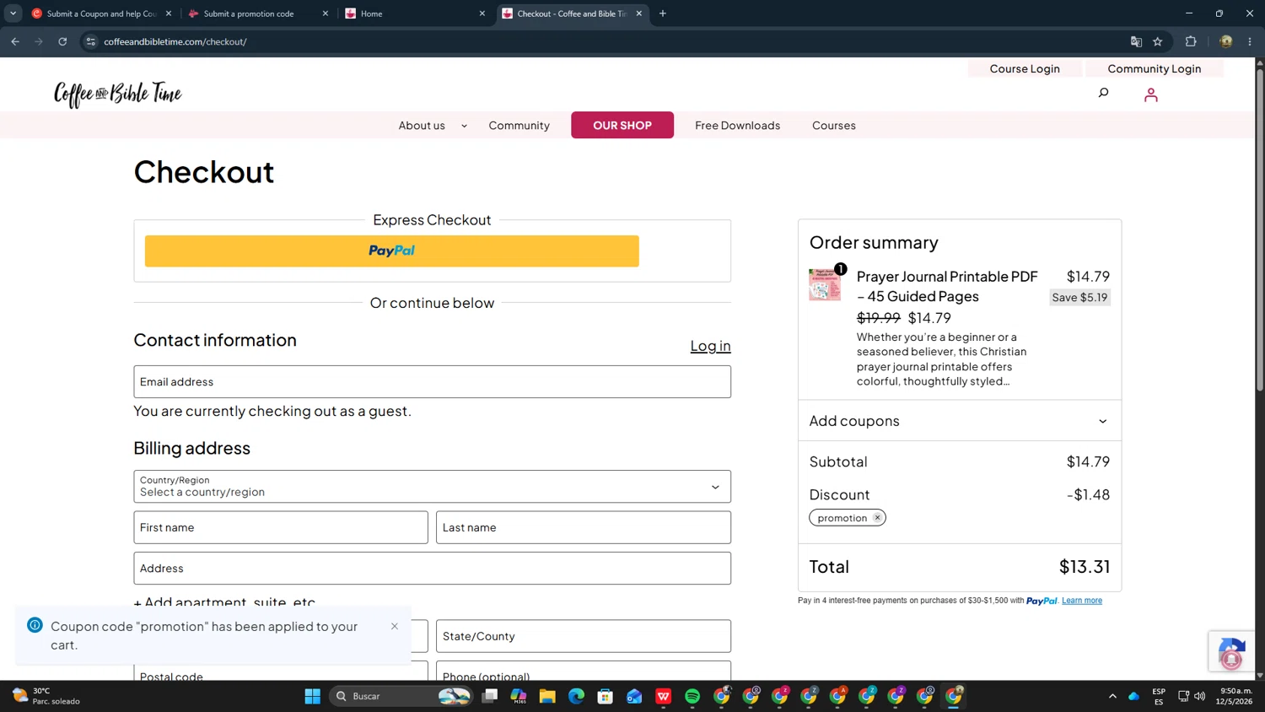Click the State/County field

coord(584,636)
